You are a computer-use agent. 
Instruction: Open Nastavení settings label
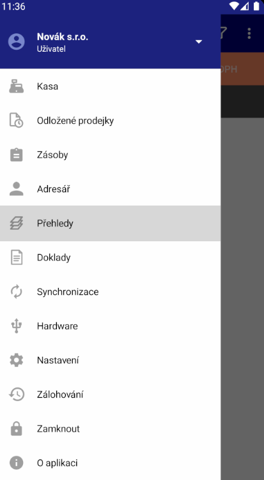click(58, 360)
